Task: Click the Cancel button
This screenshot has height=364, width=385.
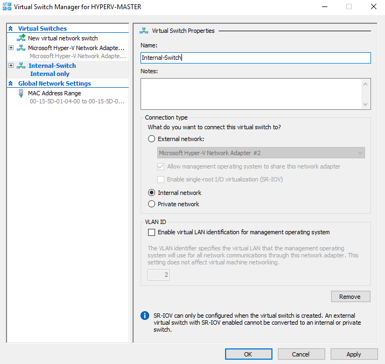Action: point(302,354)
